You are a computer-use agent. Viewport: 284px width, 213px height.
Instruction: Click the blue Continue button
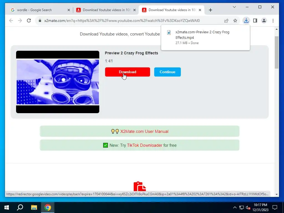167,72
